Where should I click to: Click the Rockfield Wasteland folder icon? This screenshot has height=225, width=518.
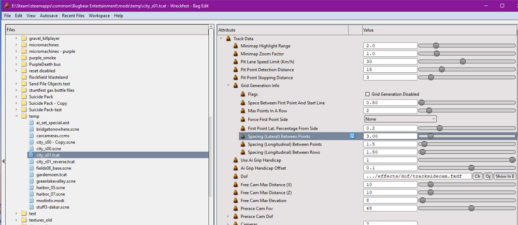pyautogui.click(x=24, y=77)
